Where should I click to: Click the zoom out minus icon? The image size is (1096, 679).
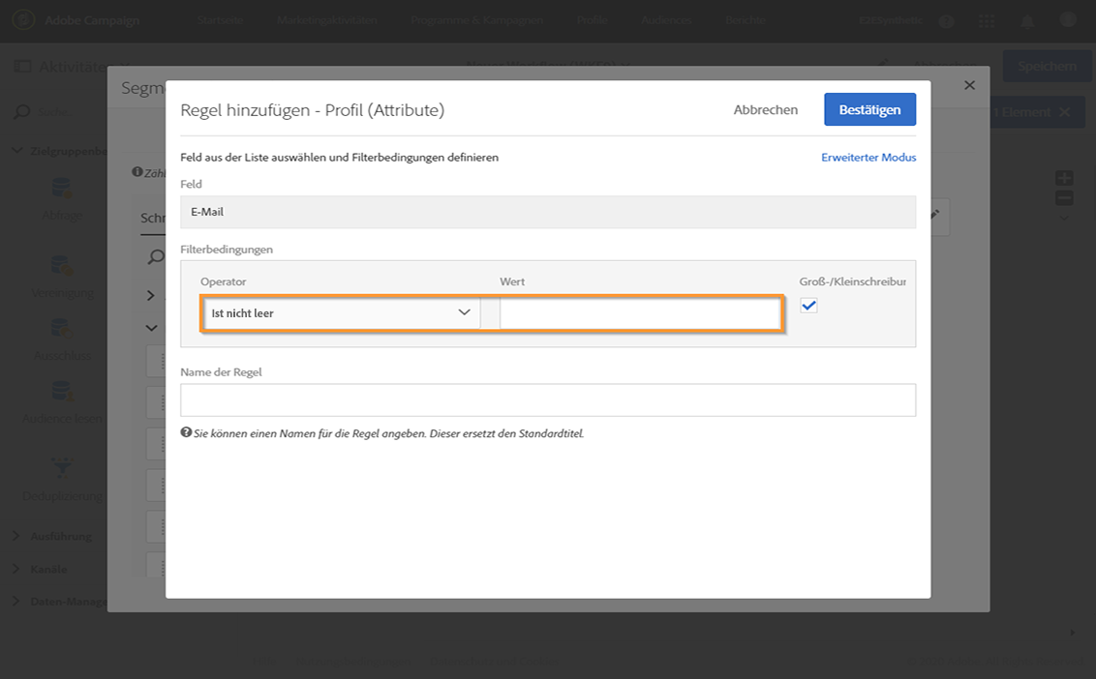click(1064, 198)
